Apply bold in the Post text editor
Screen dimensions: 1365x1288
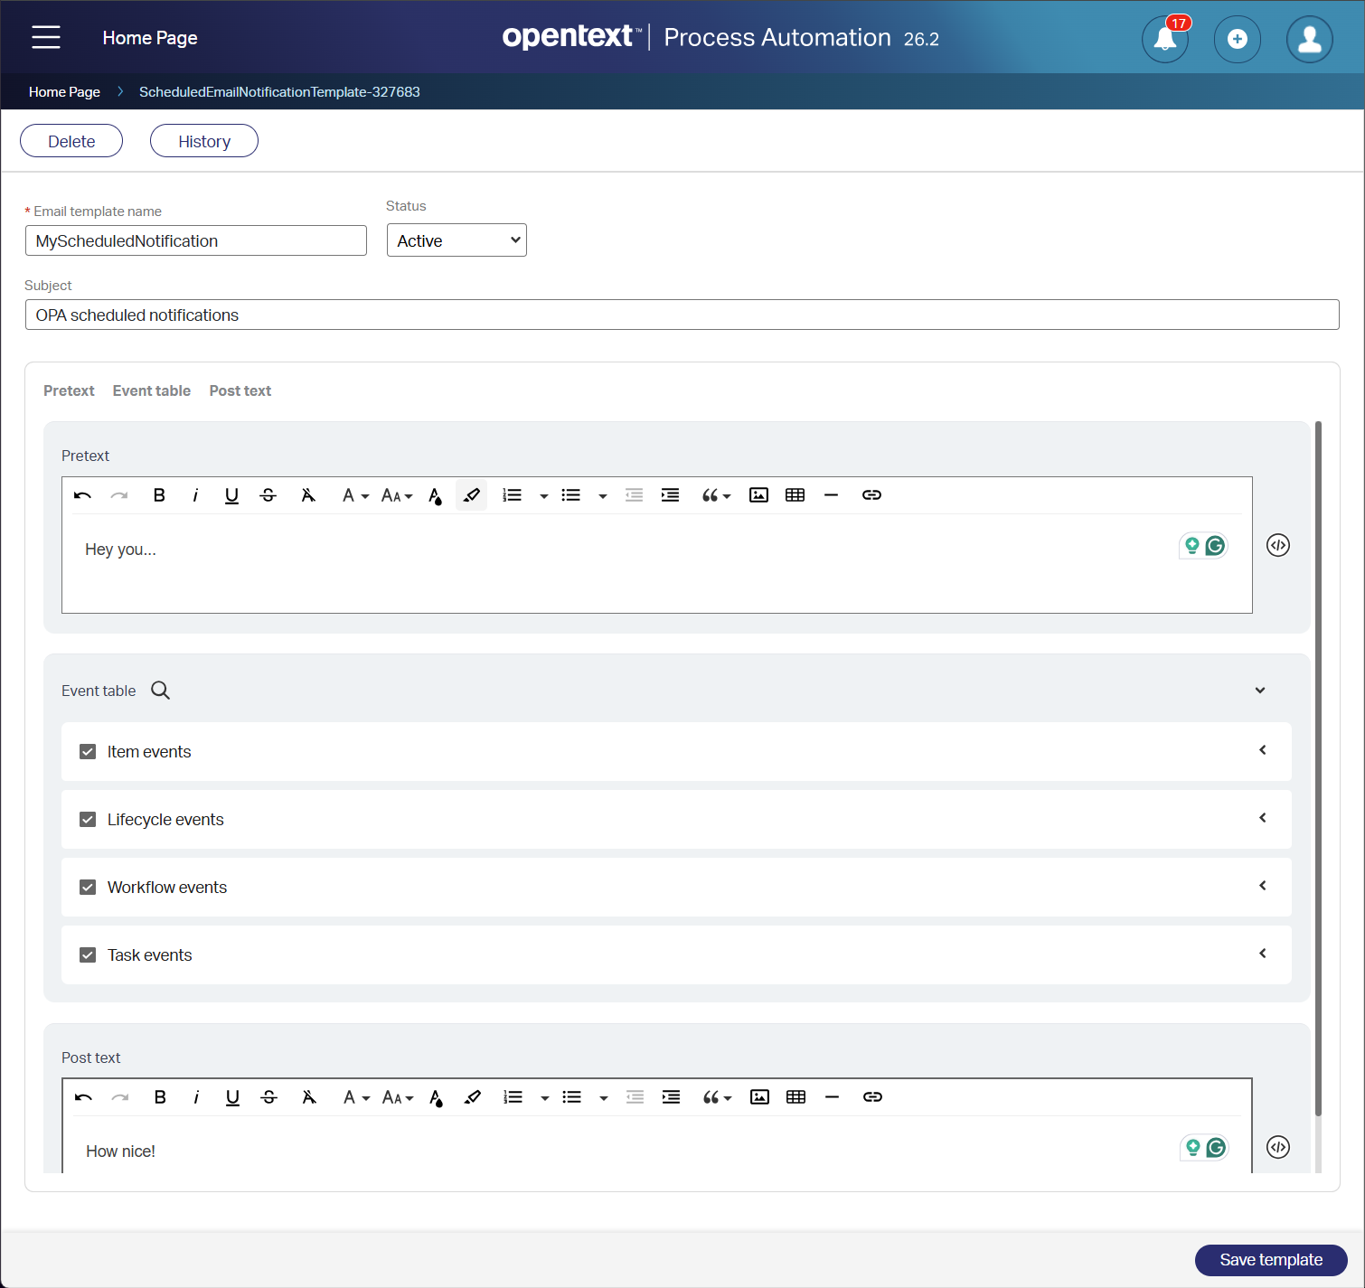point(160,1097)
